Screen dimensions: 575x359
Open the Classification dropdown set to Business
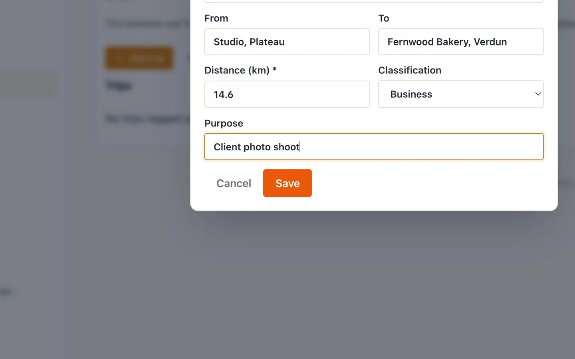pyautogui.click(x=461, y=94)
